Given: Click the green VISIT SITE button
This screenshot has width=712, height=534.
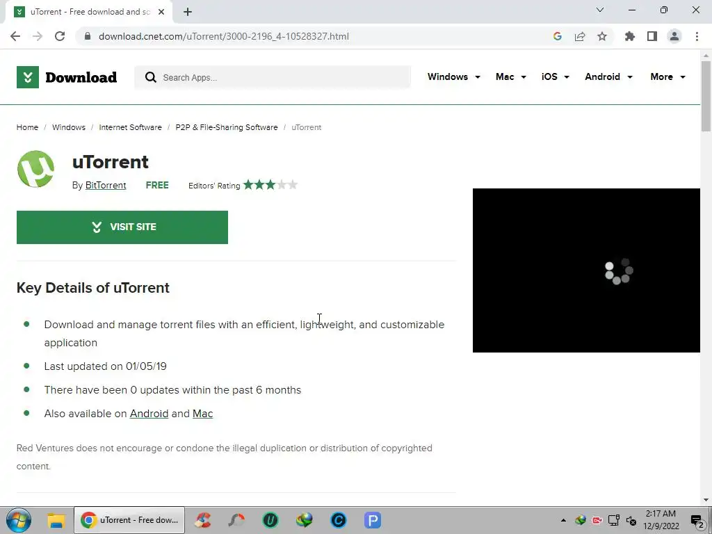Looking at the screenshot, I should pyautogui.click(x=122, y=227).
